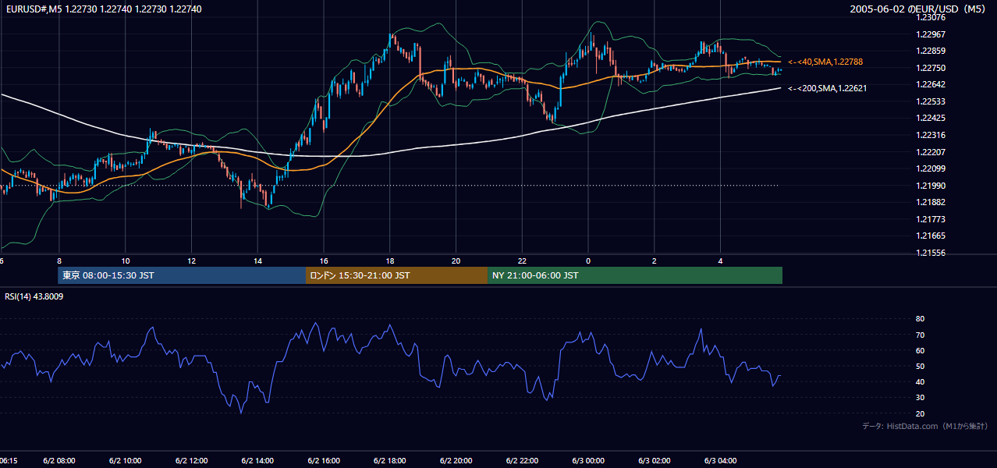This screenshot has height=468, width=997.
Task: Click RSI scale level 60
Action: tap(920, 350)
